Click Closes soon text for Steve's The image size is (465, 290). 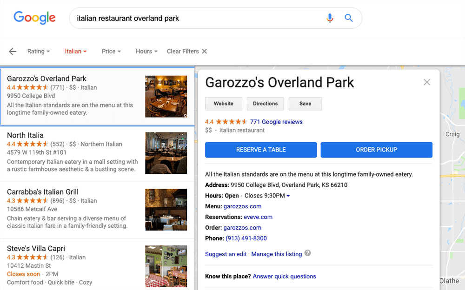tap(23, 274)
